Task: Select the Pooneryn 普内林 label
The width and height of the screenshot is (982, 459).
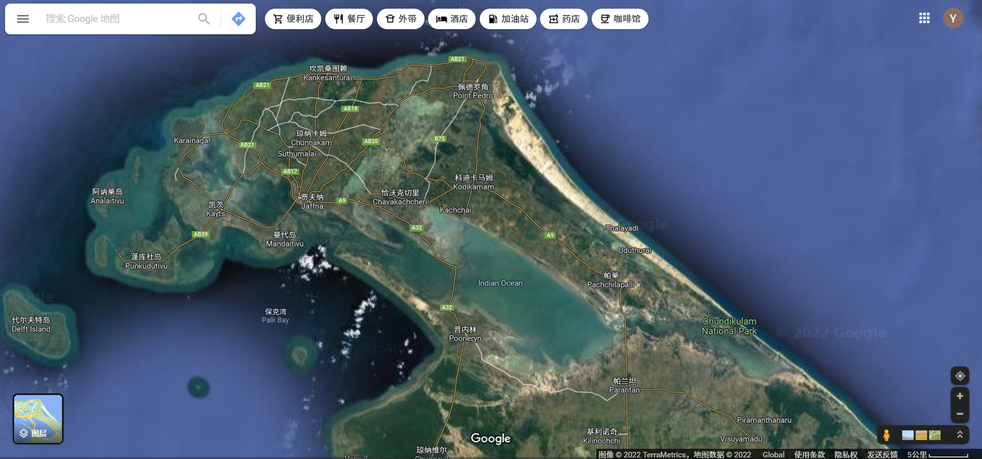Action: coord(465,334)
